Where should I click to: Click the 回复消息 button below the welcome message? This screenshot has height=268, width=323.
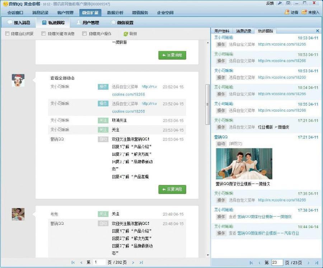[x=172, y=189]
